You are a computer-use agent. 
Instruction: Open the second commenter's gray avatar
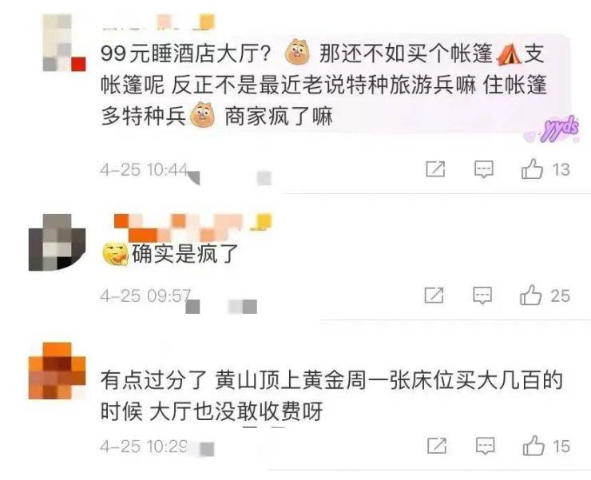pos(58,243)
